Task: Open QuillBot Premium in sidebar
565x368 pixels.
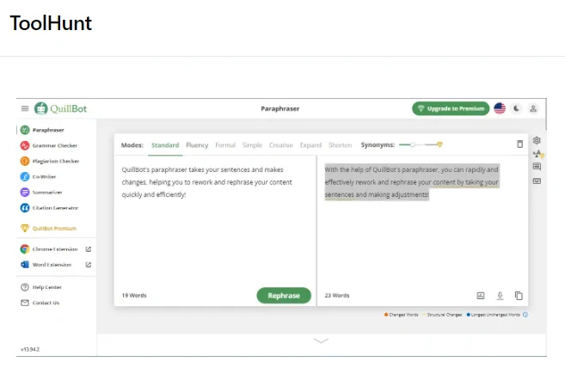Action: [x=48, y=228]
